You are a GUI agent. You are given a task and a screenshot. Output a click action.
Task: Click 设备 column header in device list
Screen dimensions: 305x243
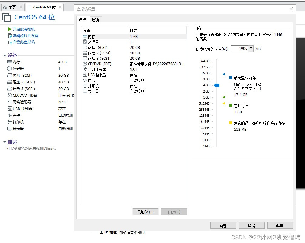point(105,30)
